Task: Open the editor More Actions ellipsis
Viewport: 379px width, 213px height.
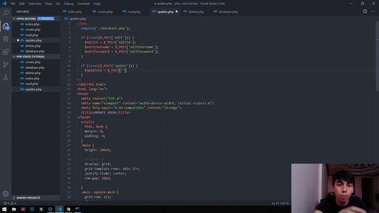Action: (x=372, y=11)
